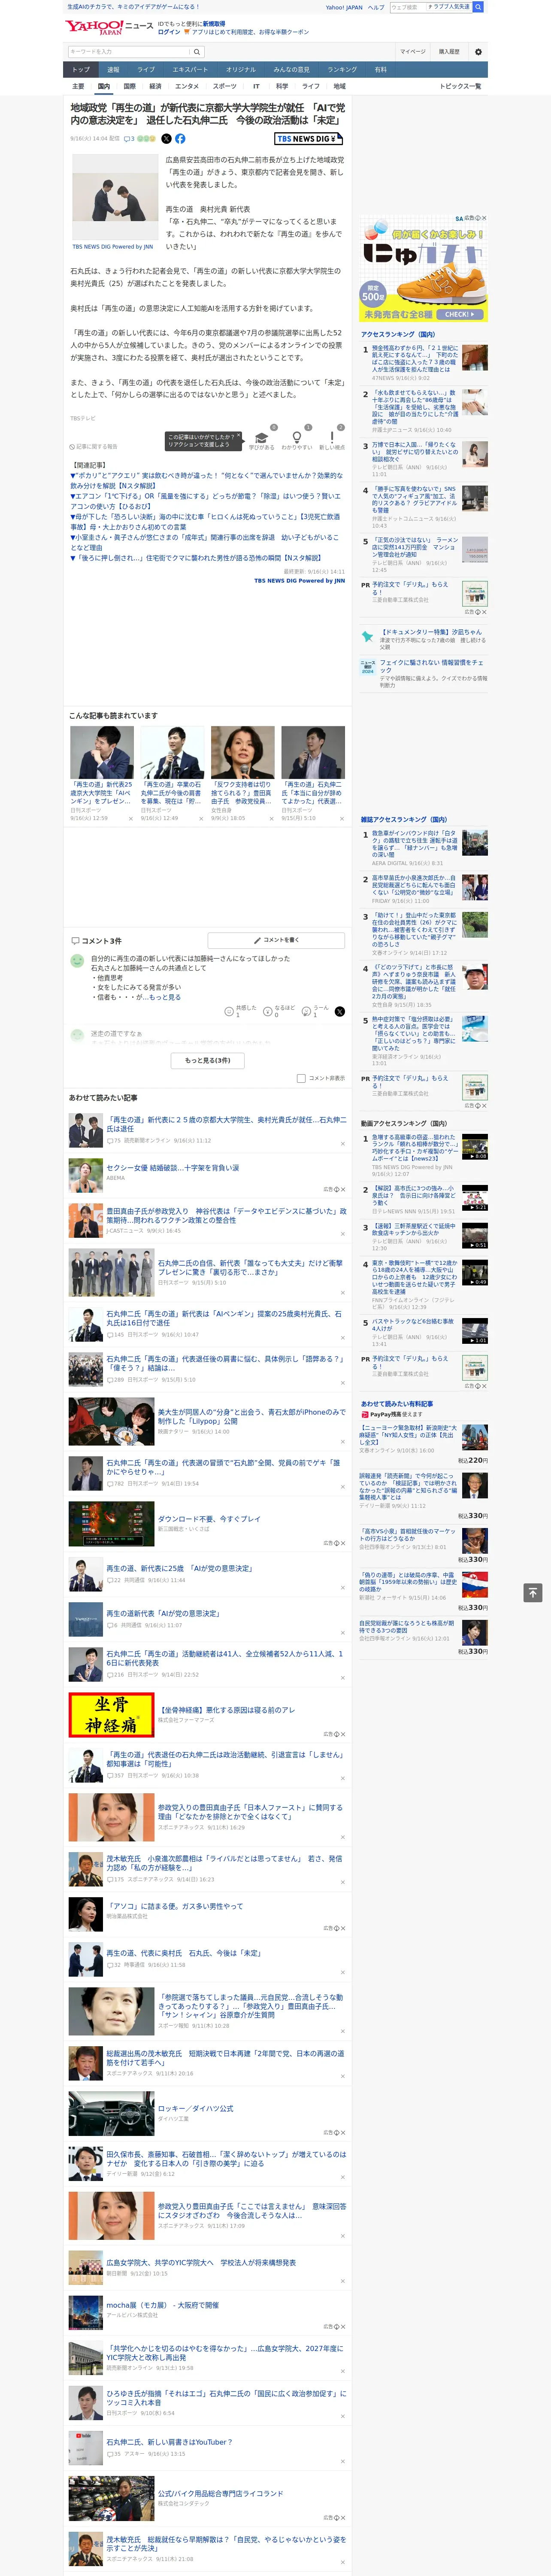The height and width of the screenshot is (2576, 551).
Task: Share the article on Facebook
Action: [x=180, y=139]
